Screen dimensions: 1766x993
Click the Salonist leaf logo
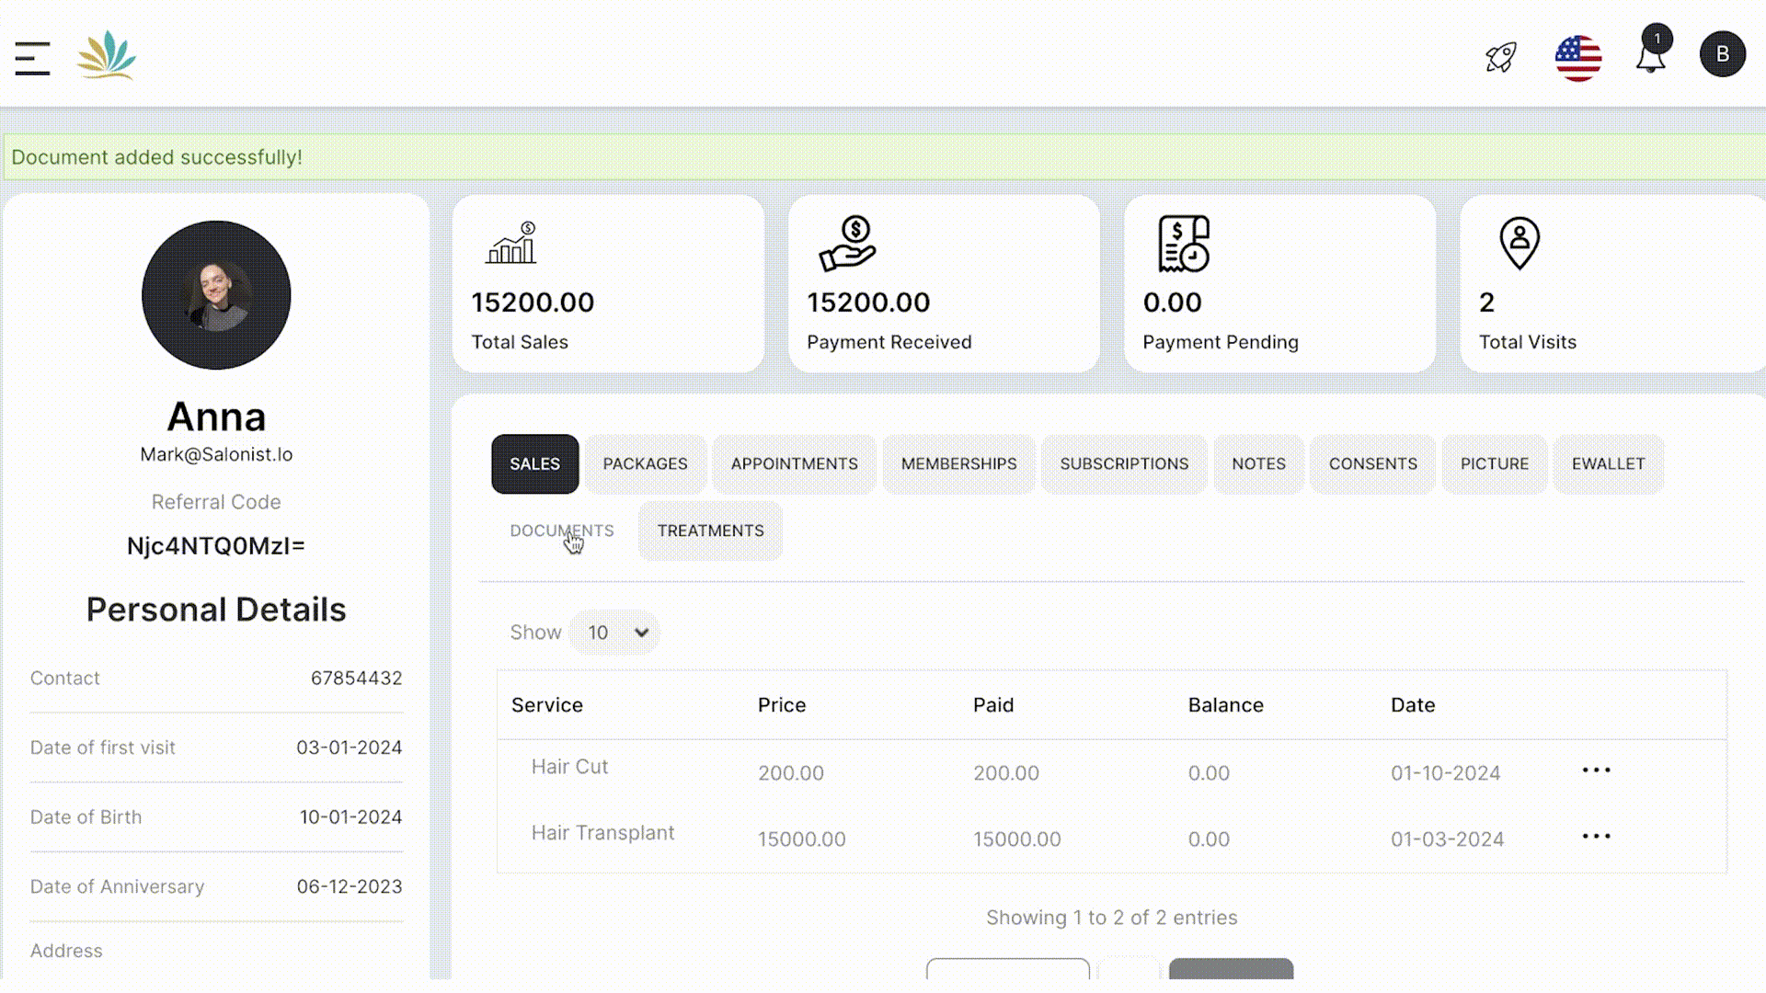point(108,57)
